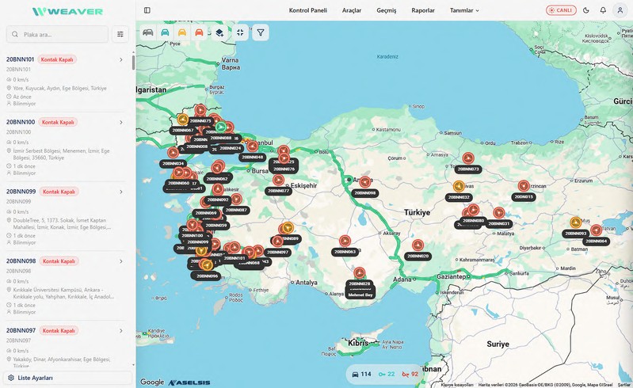Open the map layers tool
The image size is (633, 388).
point(219,32)
